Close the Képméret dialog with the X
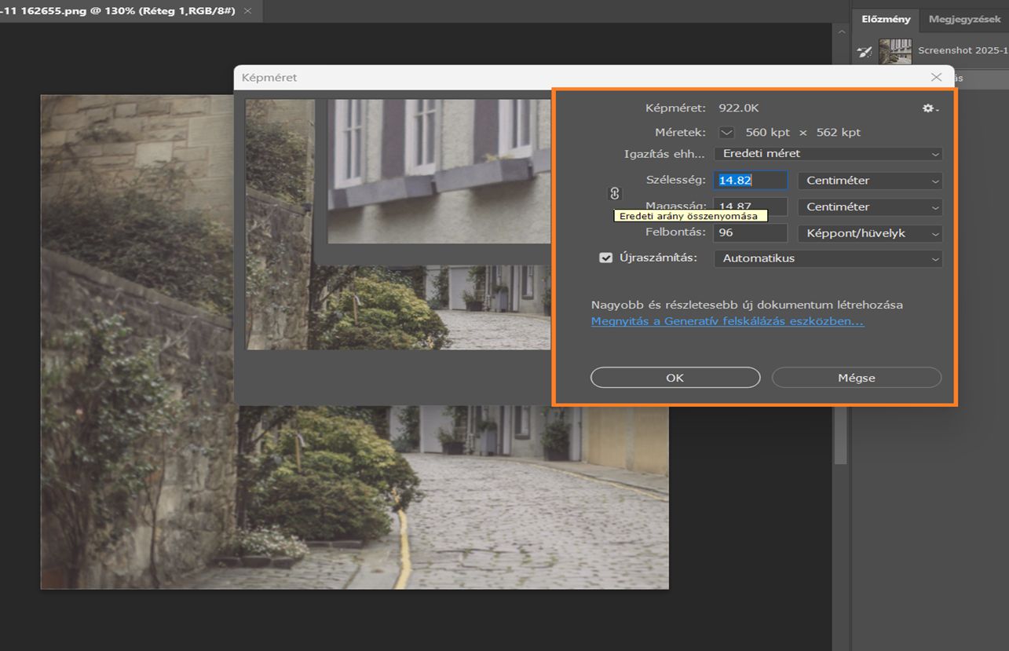1009x651 pixels. click(936, 77)
